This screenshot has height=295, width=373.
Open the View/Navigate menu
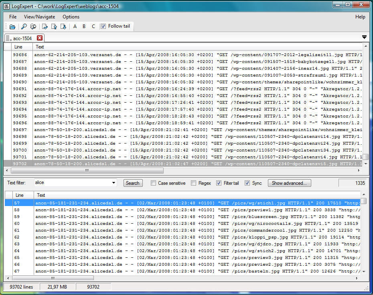39,17
